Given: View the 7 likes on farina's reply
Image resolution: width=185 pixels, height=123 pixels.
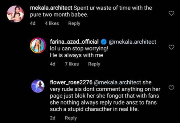Looking at the screenshot, I should 72,64.
